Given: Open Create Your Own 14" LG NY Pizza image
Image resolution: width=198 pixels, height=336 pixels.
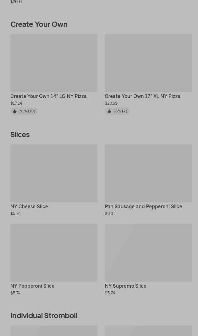Looking at the screenshot, I should 54,63.
